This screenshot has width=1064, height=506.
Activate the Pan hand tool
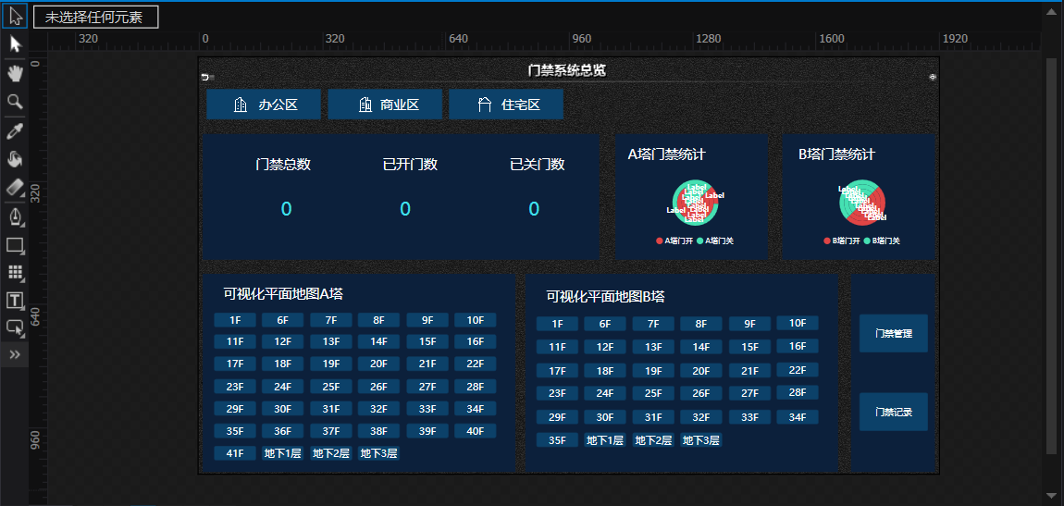coord(16,73)
